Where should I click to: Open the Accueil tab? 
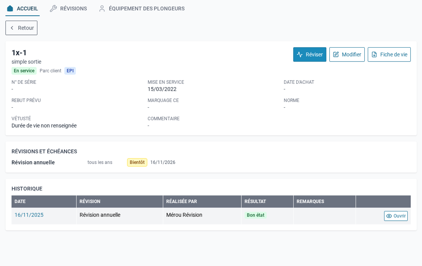(x=22, y=8)
